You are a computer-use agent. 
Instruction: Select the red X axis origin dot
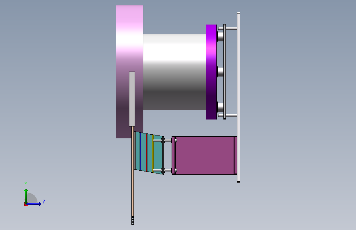coord(25,204)
